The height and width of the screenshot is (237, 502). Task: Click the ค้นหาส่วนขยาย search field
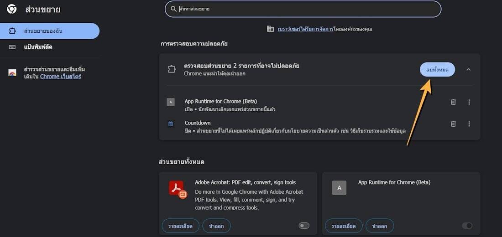[306, 9]
